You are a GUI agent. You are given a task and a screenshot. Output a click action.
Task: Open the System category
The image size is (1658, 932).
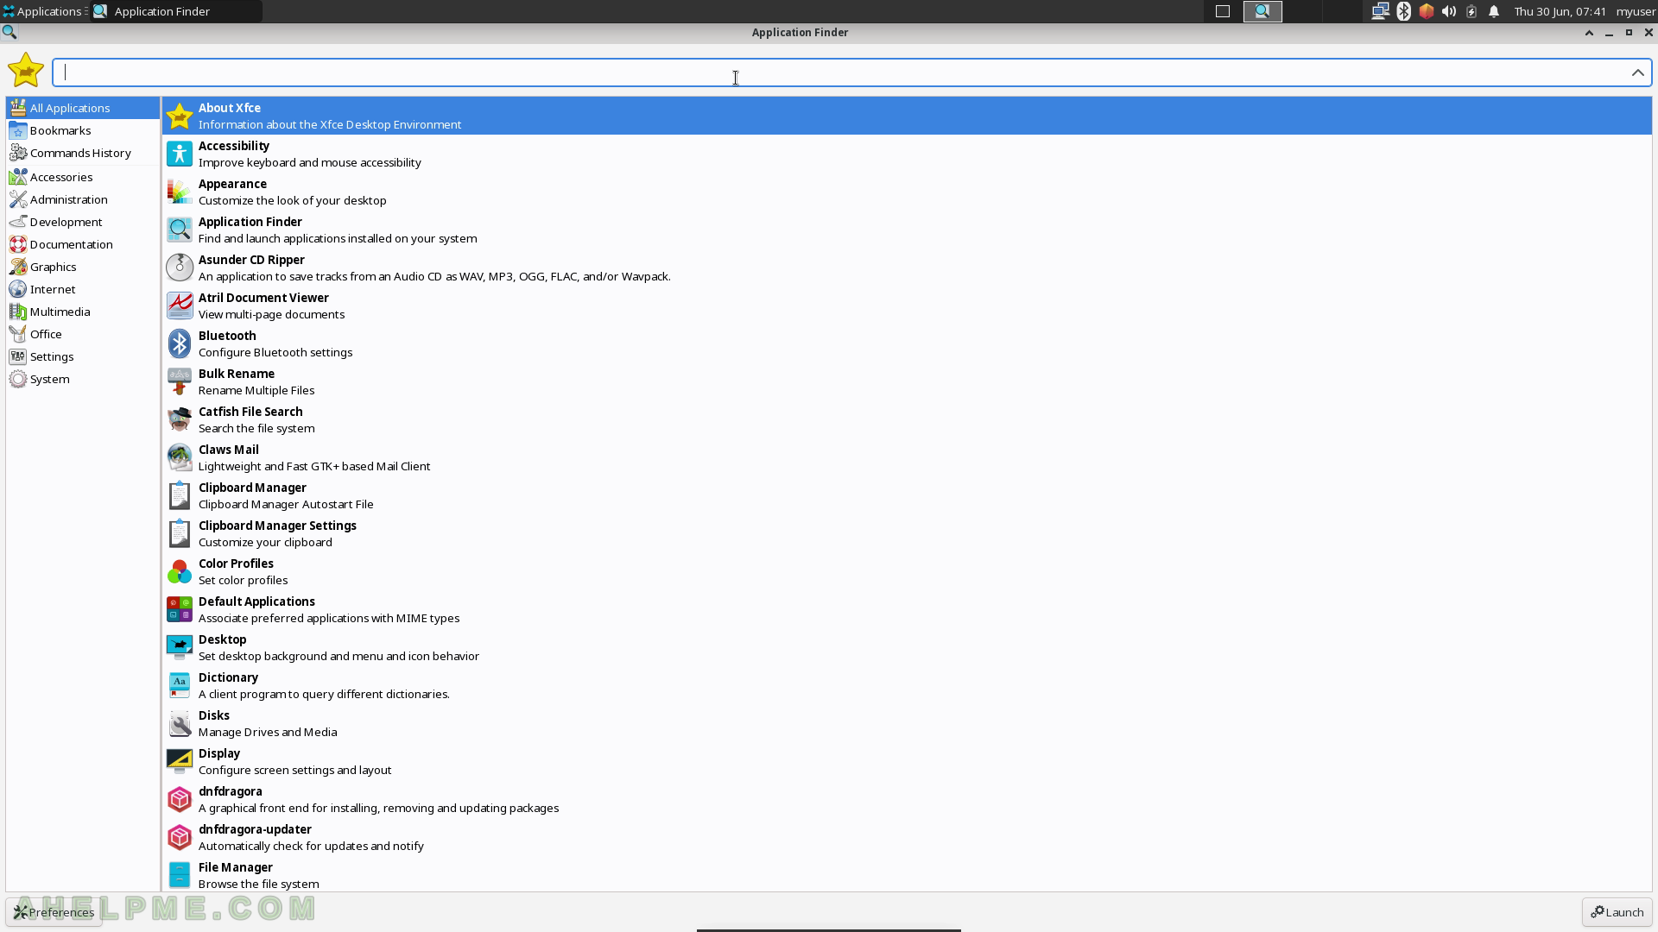[x=83, y=379]
